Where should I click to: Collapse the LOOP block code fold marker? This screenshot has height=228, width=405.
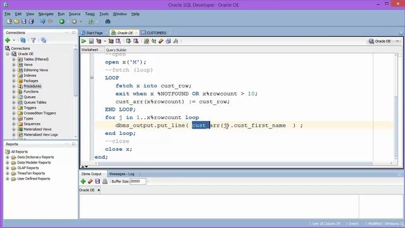pyautogui.click(x=92, y=77)
